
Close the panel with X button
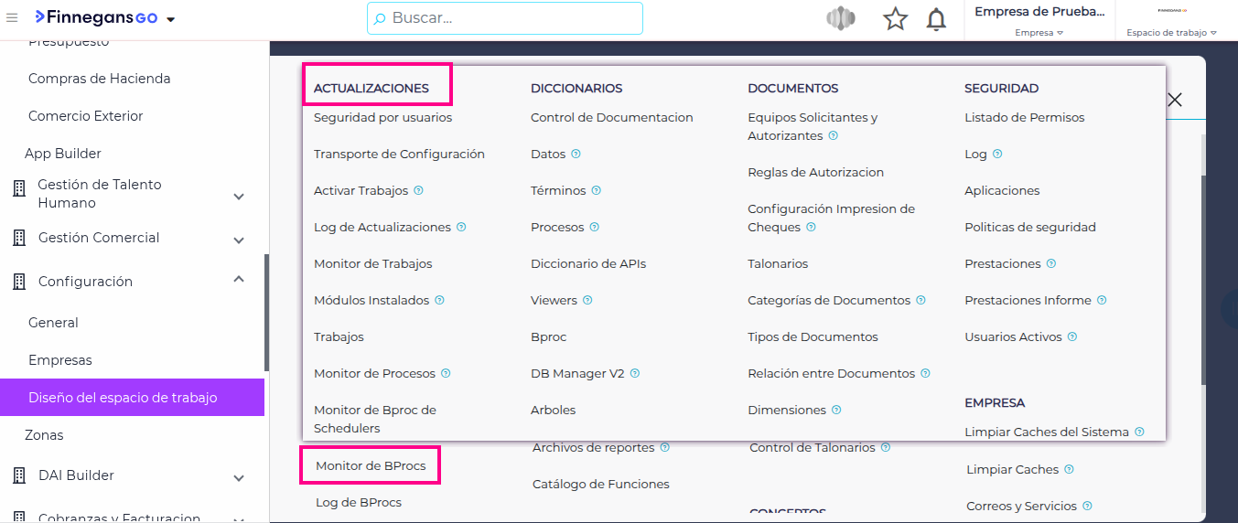[1175, 100]
